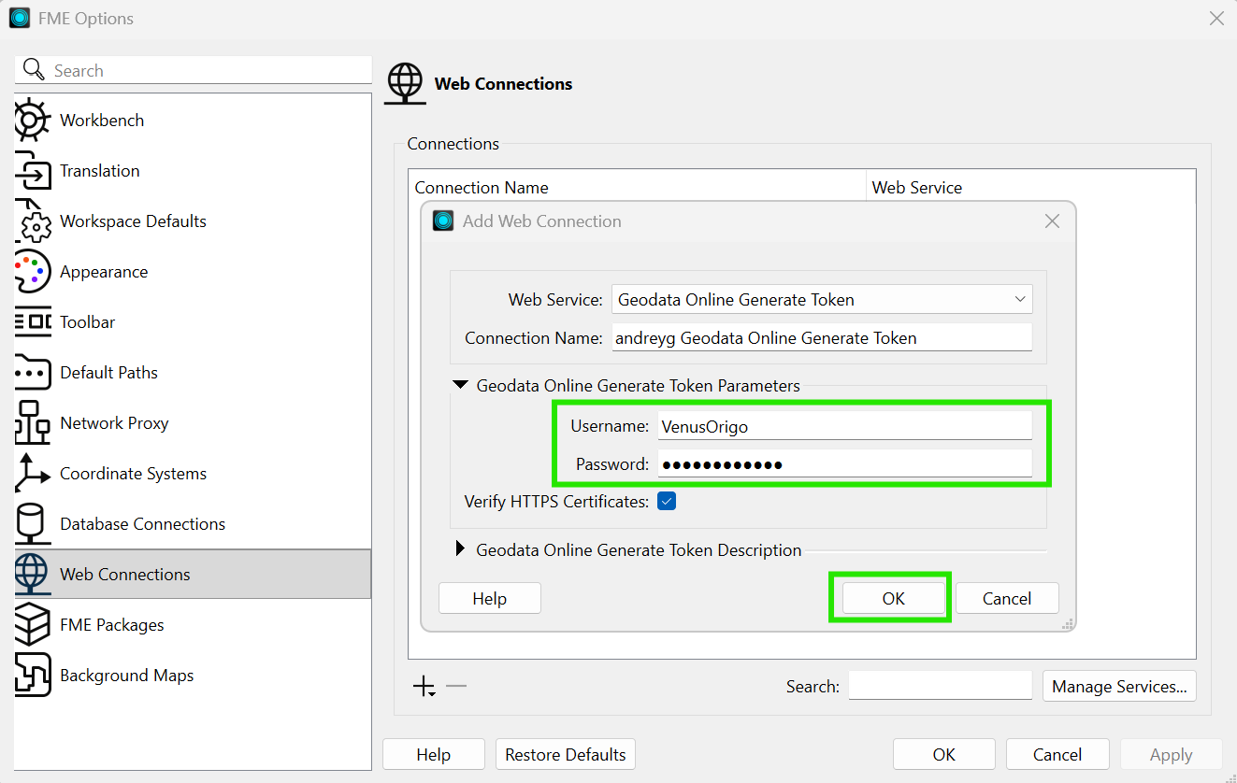Click the Default Paths folder icon
The width and height of the screenshot is (1237, 783).
point(32,372)
